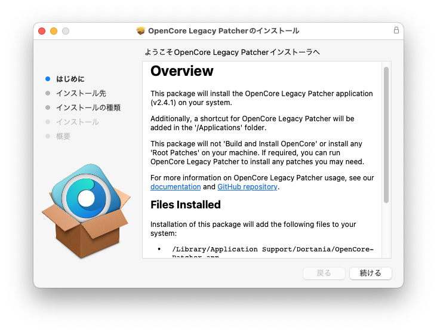
Task: Click the disabled gray zoom window button
Action: (66, 31)
